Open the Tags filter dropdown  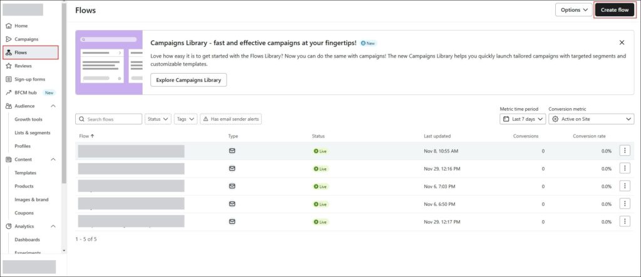185,119
